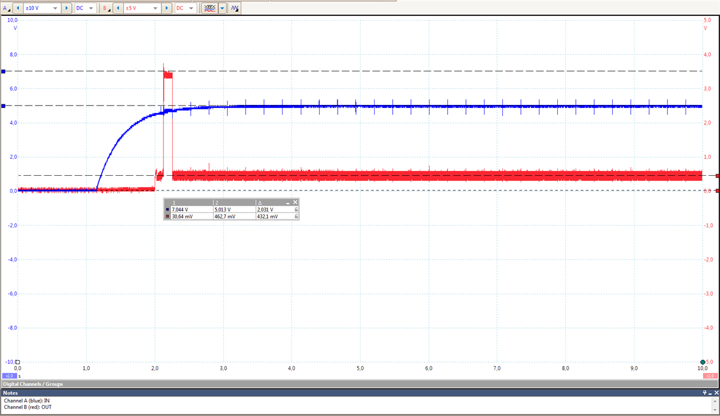Open Channel B DC coupling dropdown
The image size is (720, 416).
(x=185, y=8)
